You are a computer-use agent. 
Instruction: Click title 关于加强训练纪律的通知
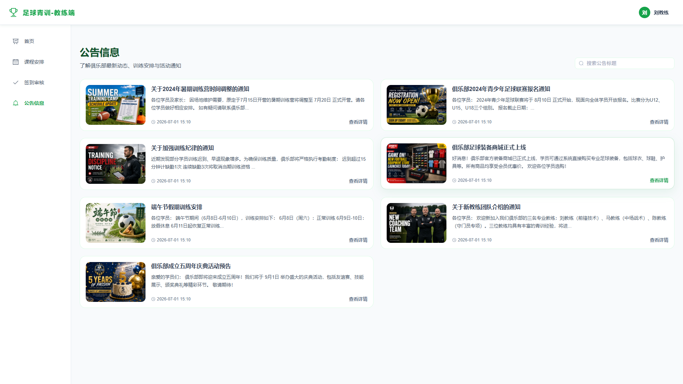[x=182, y=148]
